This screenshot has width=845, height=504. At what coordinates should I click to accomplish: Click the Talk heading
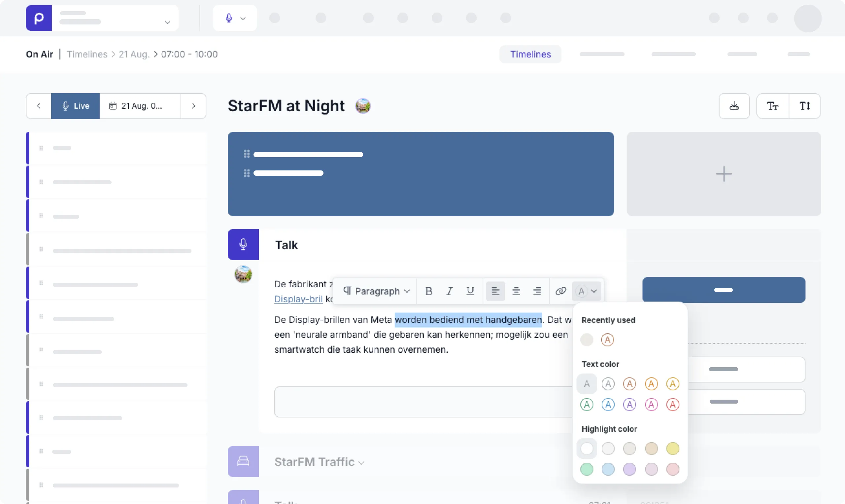coord(286,245)
